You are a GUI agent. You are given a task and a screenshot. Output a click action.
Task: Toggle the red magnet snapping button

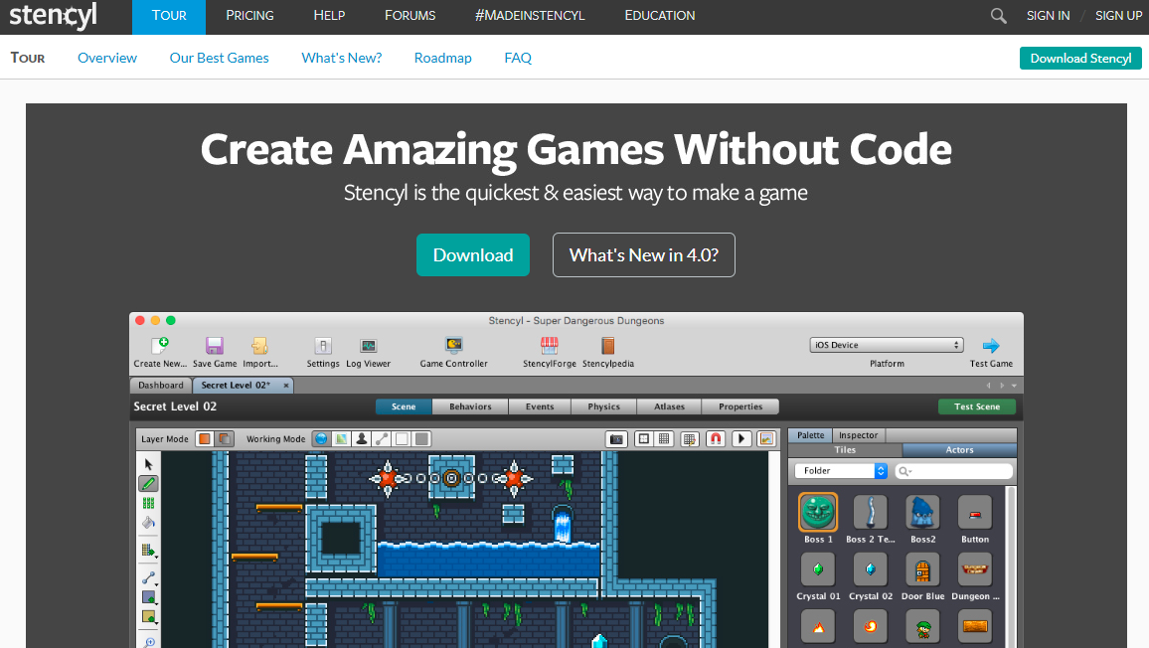(x=716, y=439)
